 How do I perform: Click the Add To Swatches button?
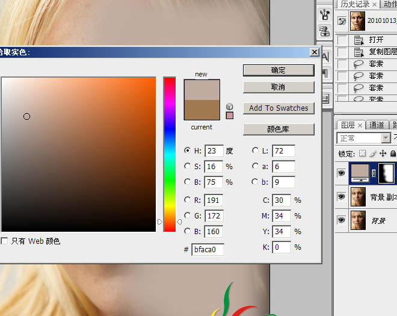point(279,108)
